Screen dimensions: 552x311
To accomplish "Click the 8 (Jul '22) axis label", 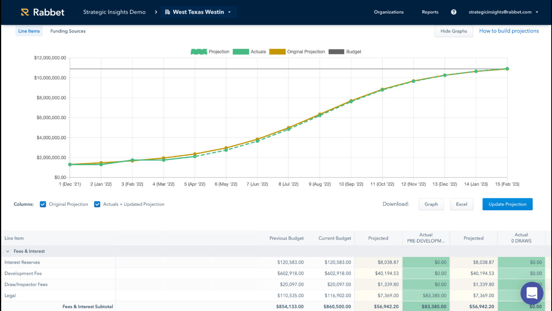I will 288,184.
